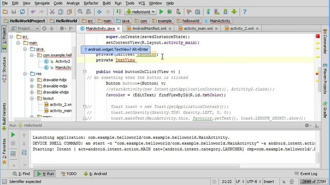The height and width of the screenshot is (185, 330).
Task: Click the stop square in Run panel
Action: (13, 143)
